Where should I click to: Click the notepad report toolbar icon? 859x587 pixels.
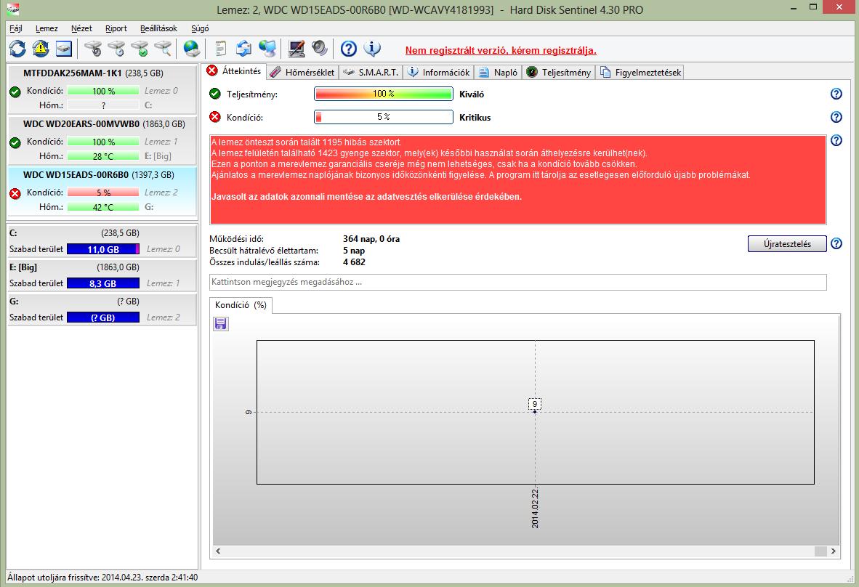[220, 49]
